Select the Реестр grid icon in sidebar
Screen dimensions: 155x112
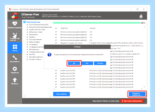tap(15, 47)
